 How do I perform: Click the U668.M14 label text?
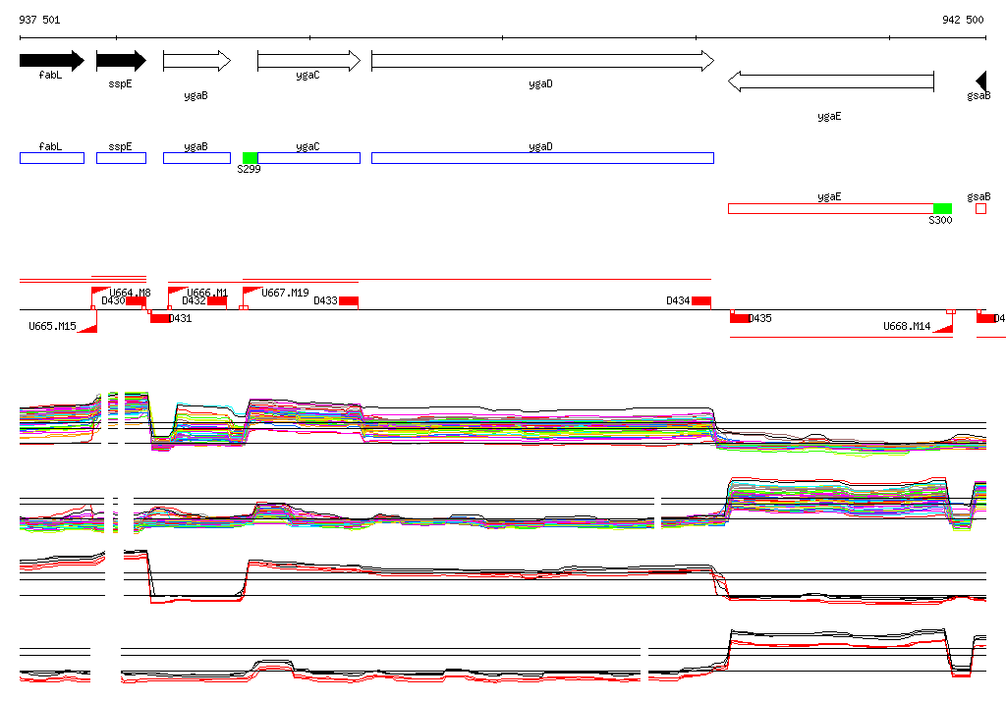[x=907, y=327]
